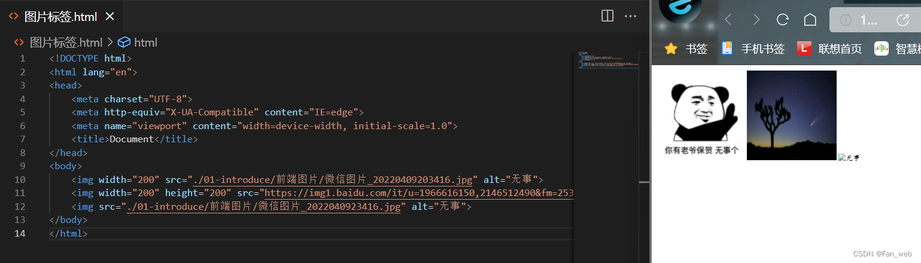Close the 图片标签.html editor tab

point(110,17)
